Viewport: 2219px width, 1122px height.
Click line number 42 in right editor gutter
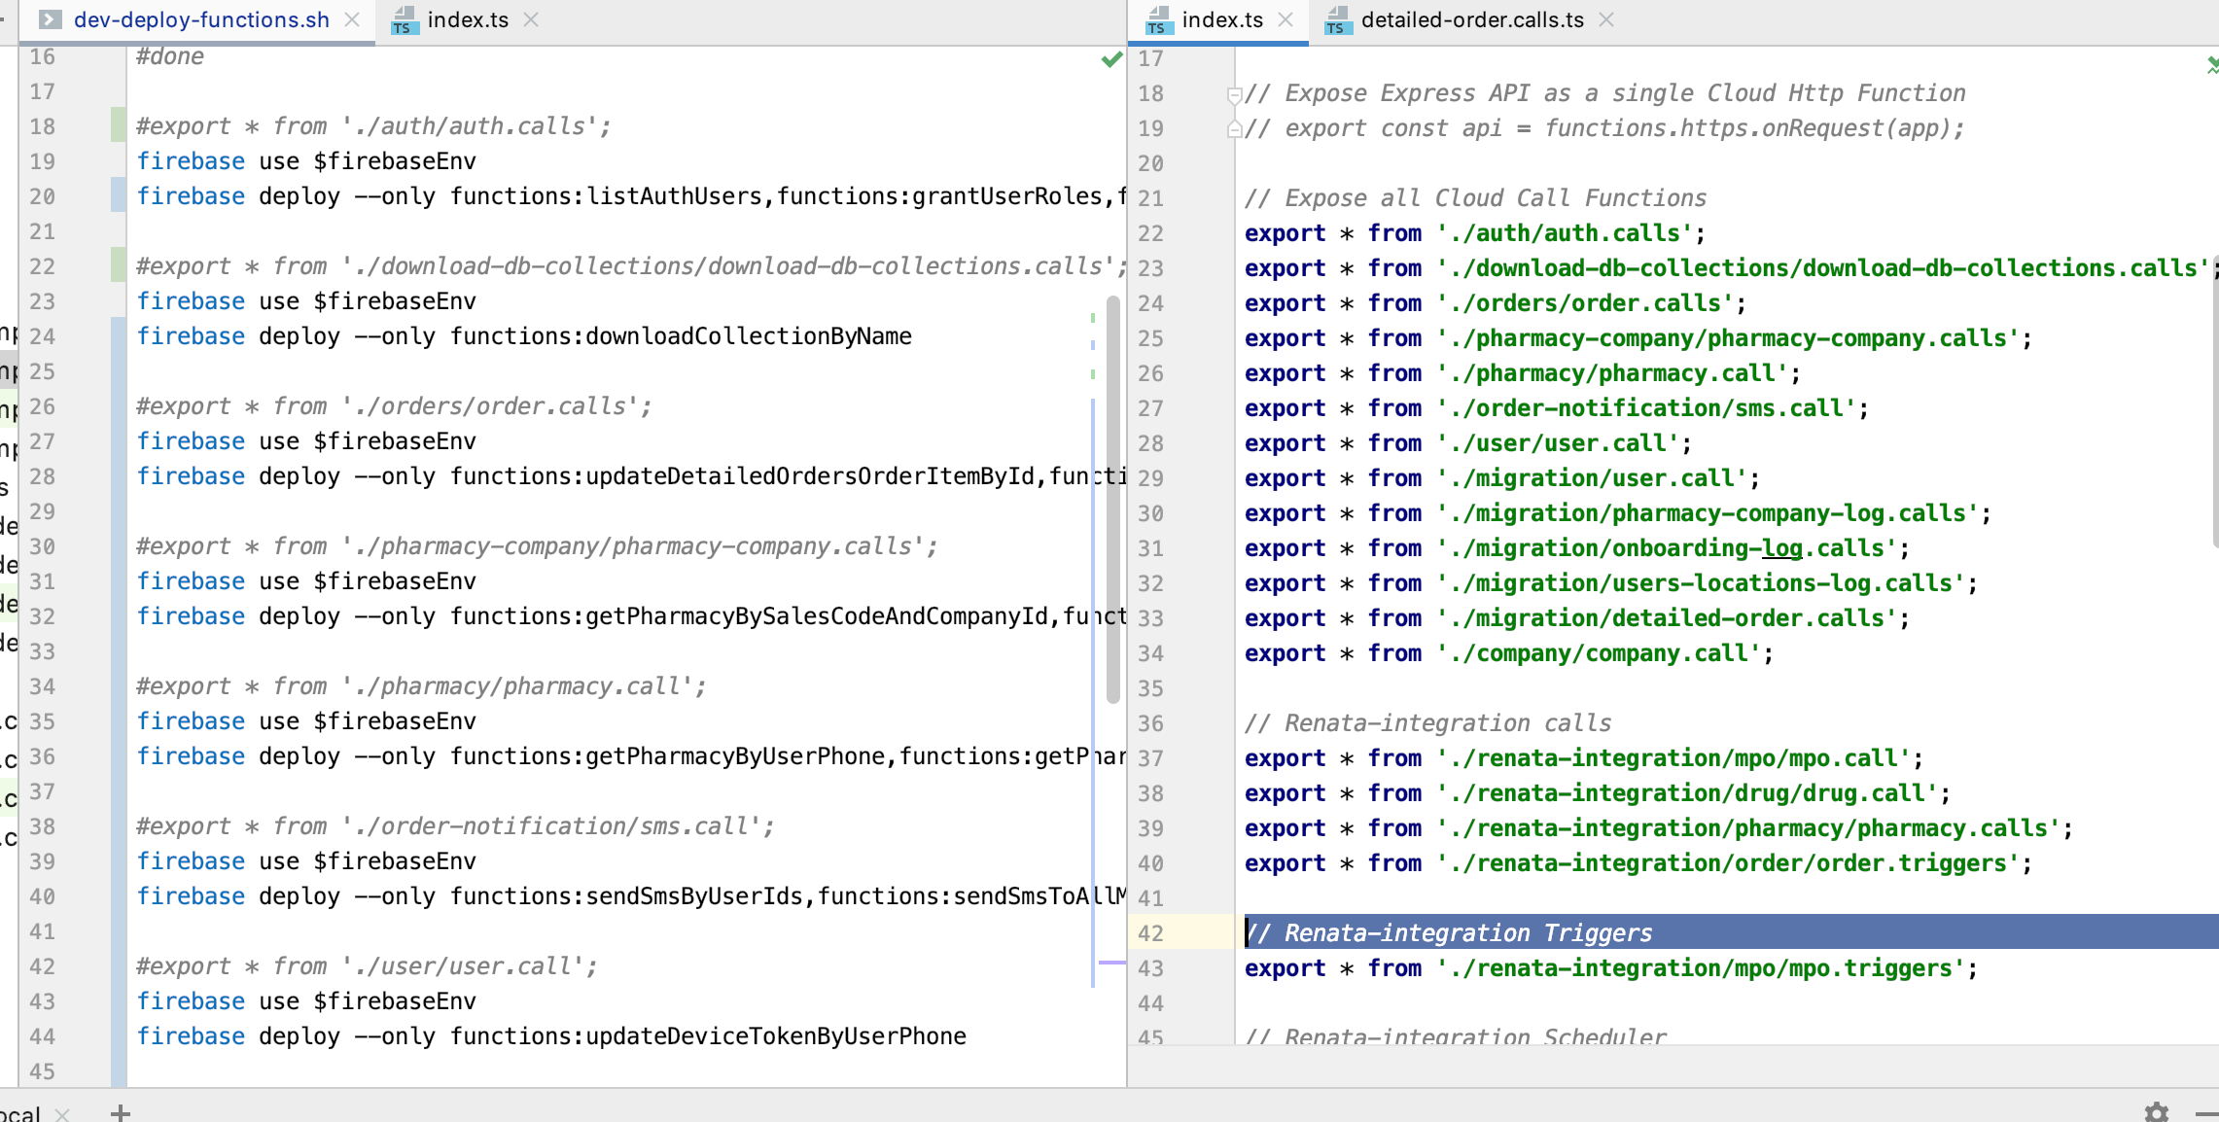click(1150, 933)
